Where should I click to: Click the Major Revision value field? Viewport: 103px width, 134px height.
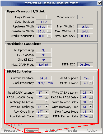(41, 17)
